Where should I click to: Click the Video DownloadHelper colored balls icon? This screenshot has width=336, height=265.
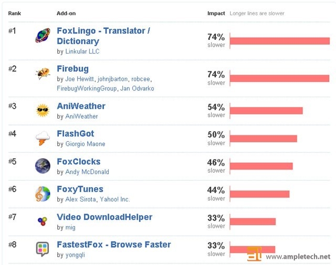pos(43,221)
